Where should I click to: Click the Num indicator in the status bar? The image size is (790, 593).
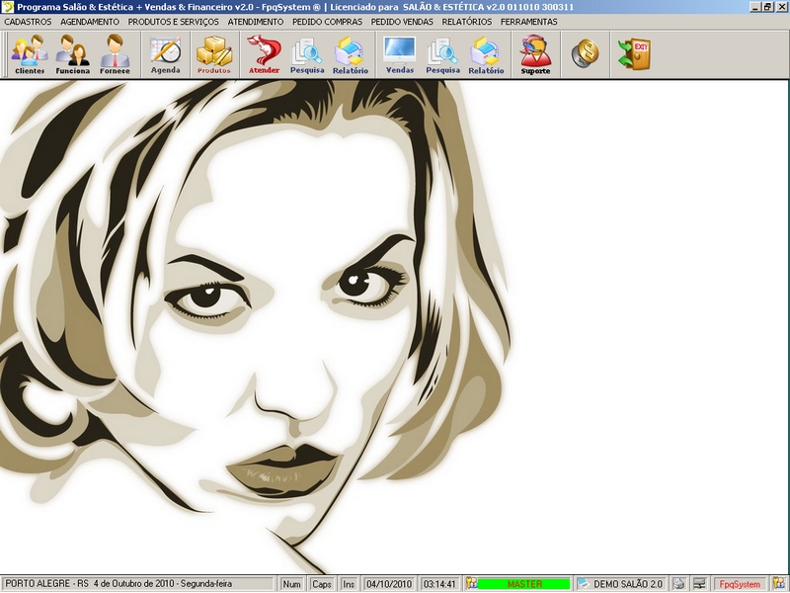(291, 584)
